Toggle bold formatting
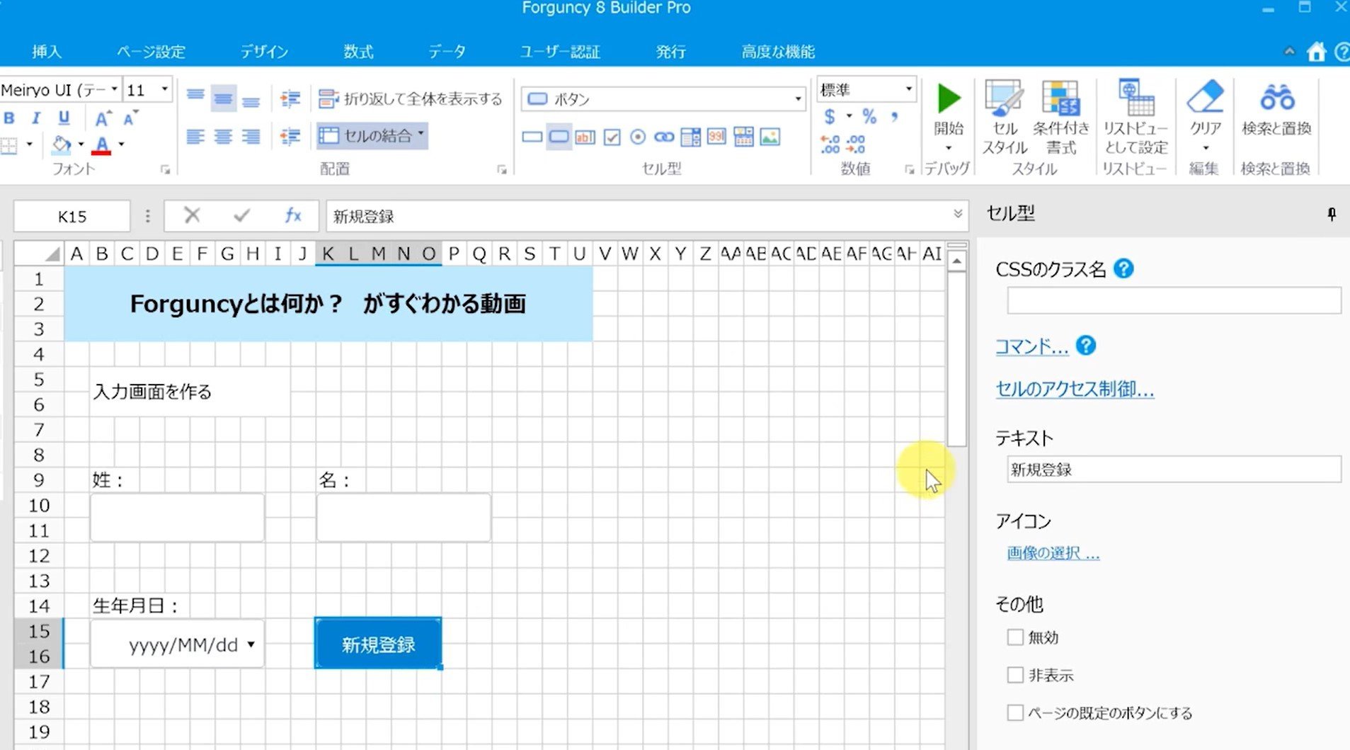Image resolution: width=1350 pixels, height=750 pixels. point(9,118)
